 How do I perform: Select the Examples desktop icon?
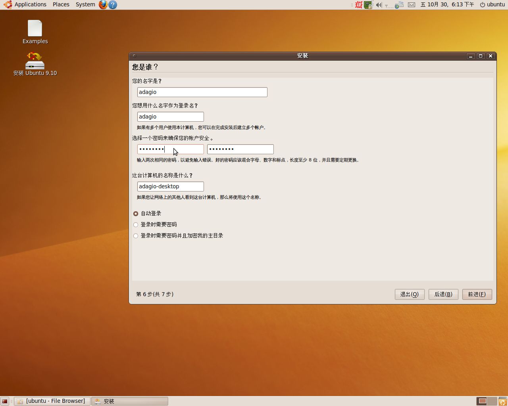35,32
